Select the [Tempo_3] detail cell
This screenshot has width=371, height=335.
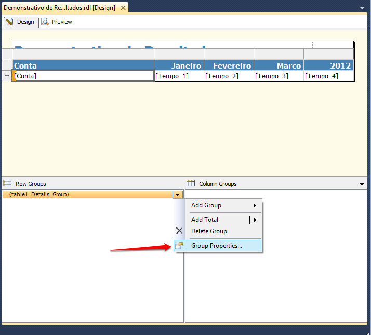[x=279, y=76]
